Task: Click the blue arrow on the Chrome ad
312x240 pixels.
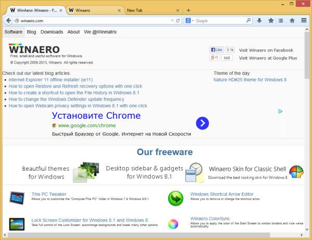Action: (x=202, y=123)
